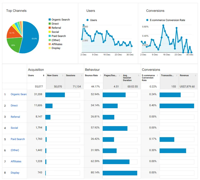Click Organic Search users value 31,208

click(38, 94)
